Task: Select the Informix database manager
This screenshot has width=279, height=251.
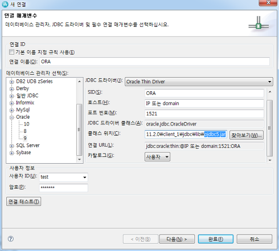Action: (x=25, y=103)
